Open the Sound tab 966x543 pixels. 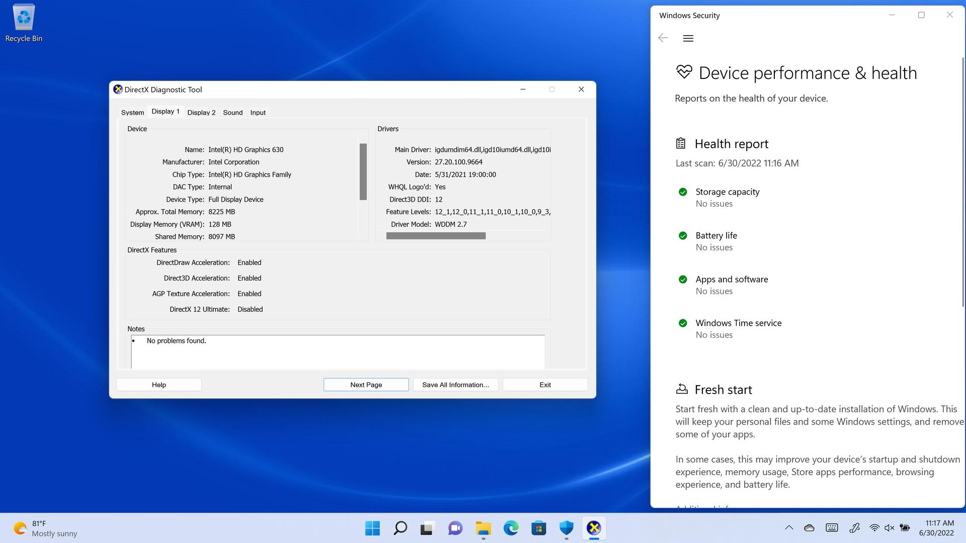pos(232,113)
